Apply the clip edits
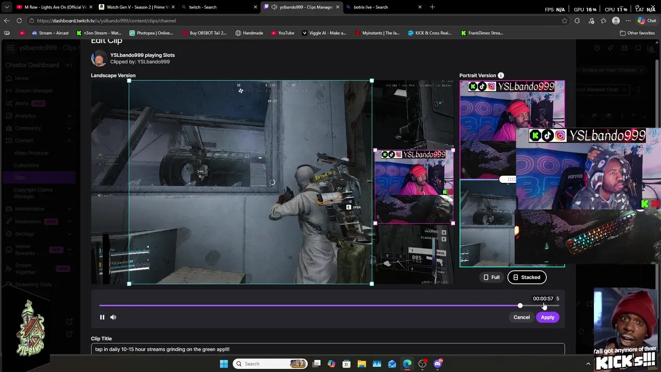The image size is (661, 372). pos(547,317)
